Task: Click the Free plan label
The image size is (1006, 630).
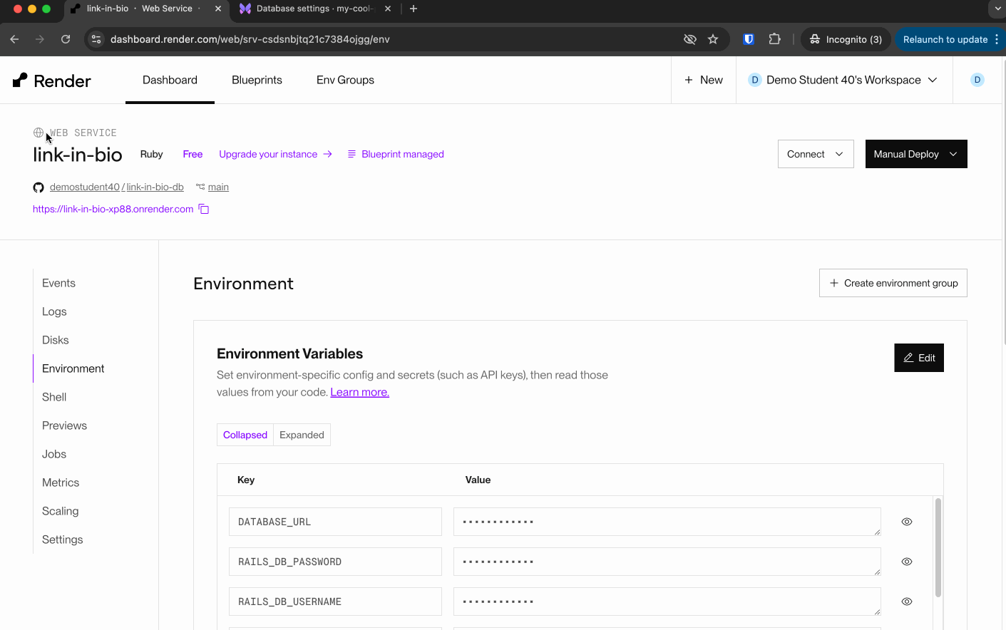Action: pos(193,154)
